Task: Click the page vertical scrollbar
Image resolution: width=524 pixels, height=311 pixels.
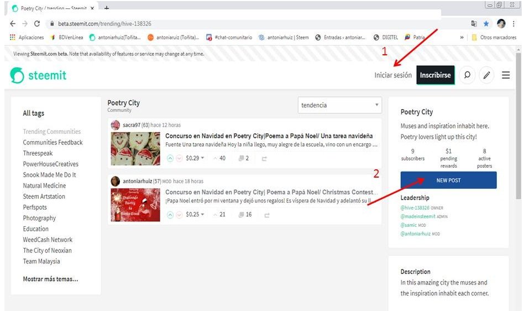Action: pos(518,126)
